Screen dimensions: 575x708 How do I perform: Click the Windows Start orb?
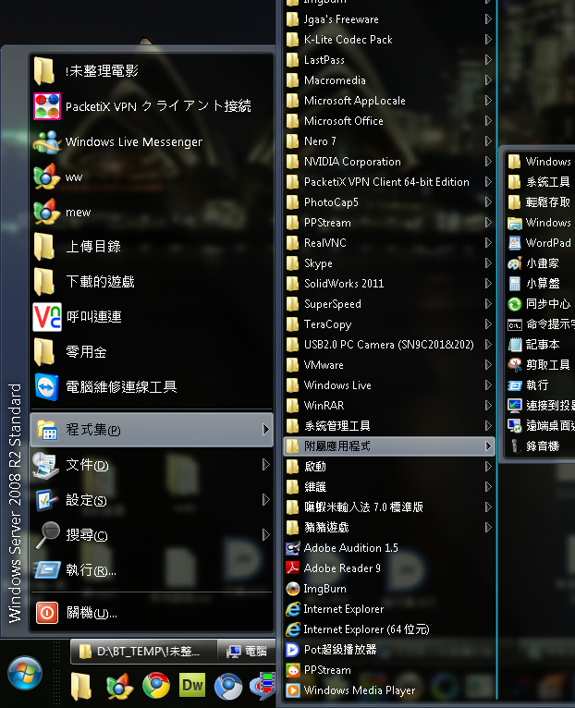25,673
